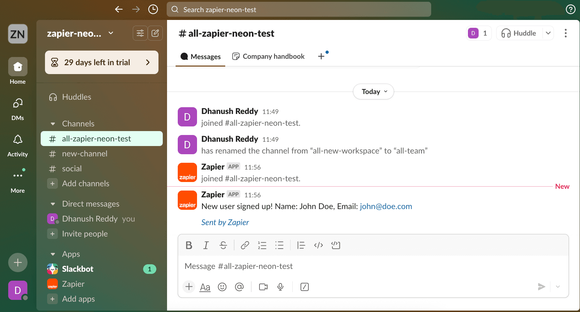Record a video clip
The image size is (580, 312).
[x=263, y=287]
